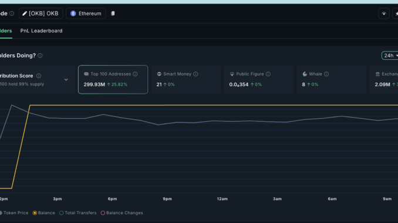Viewport: 398px width, 223px height.
Task: Open info icon for Smart Money
Action: coord(195,74)
